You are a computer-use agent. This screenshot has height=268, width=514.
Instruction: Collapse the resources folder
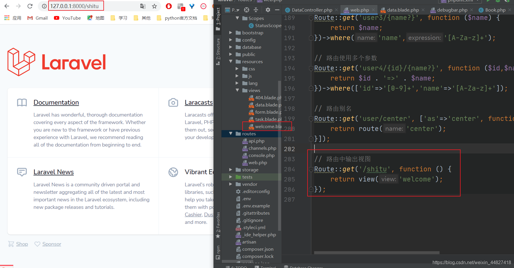[230, 61]
